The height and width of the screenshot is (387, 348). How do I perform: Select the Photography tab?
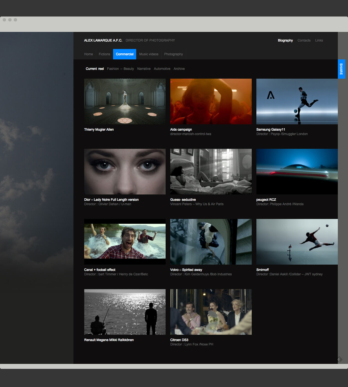point(173,54)
